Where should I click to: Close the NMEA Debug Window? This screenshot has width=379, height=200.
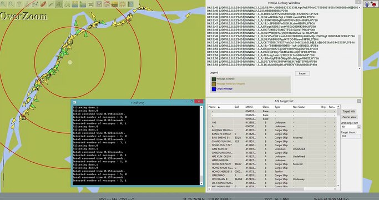pos(358,2)
